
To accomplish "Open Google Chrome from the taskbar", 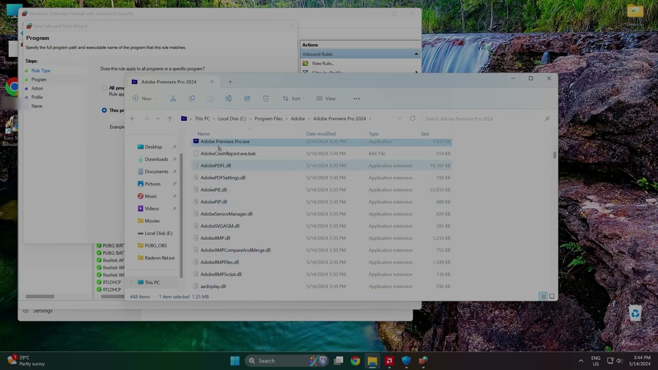I will [355, 361].
